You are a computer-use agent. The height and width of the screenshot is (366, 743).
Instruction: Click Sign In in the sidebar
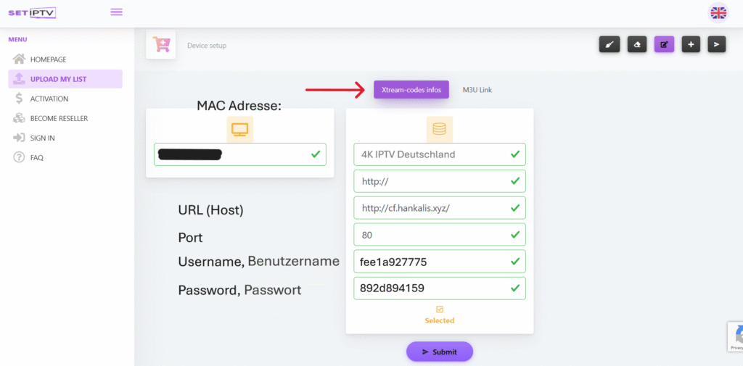pyautogui.click(x=43, y=138)
